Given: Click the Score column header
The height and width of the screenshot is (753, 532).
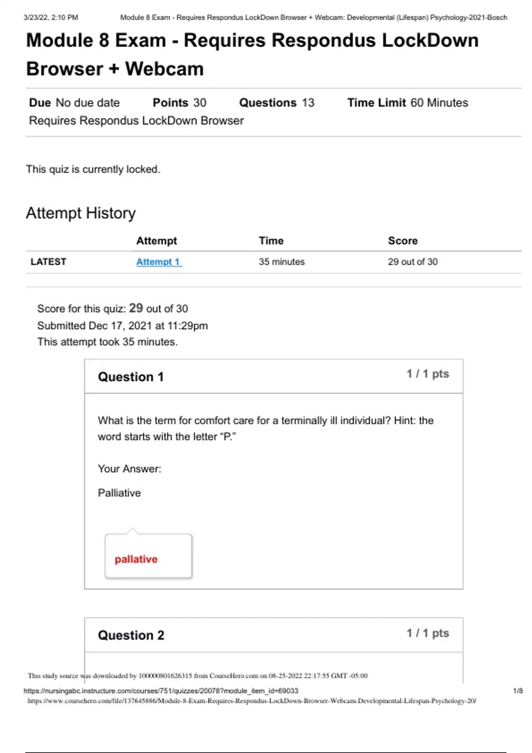Looking at the screenshot, I should click(403, 241).
